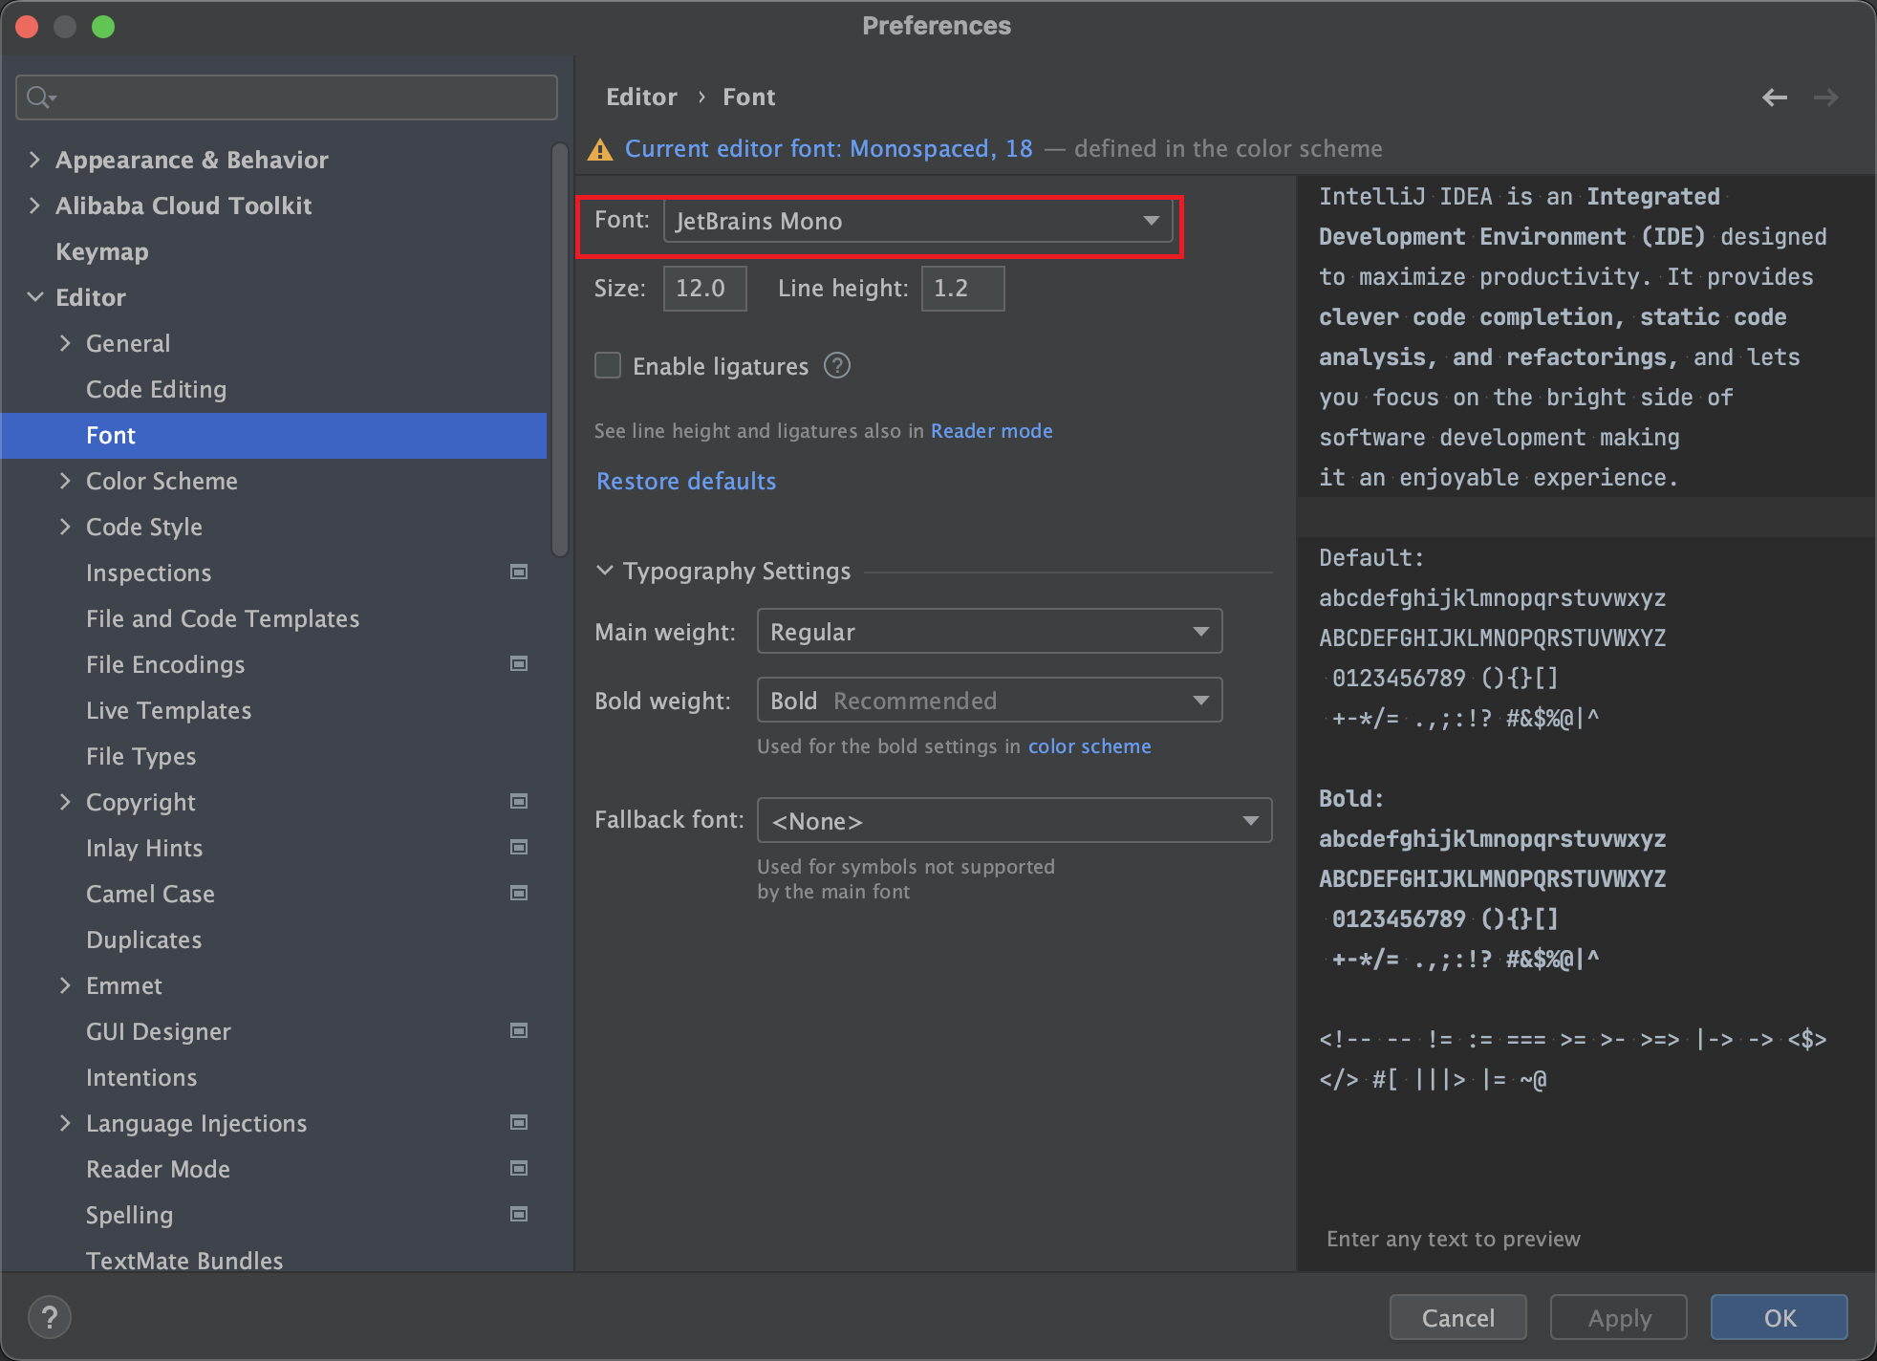
Task: Collapse the Typography Settings section
Action: [604, 571]
